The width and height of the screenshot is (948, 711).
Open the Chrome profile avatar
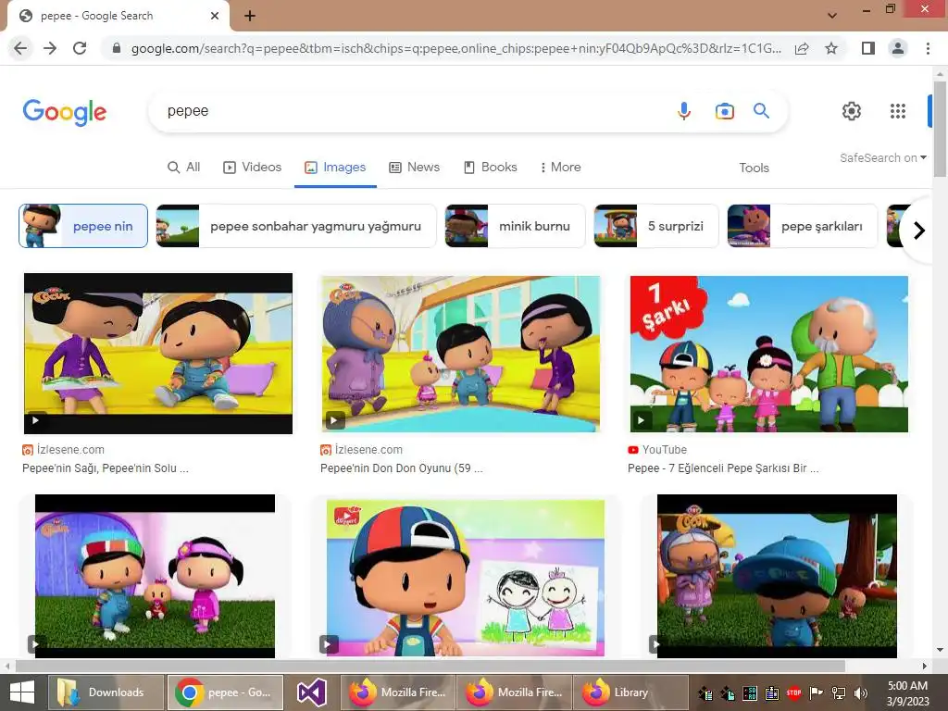point(898,48)
